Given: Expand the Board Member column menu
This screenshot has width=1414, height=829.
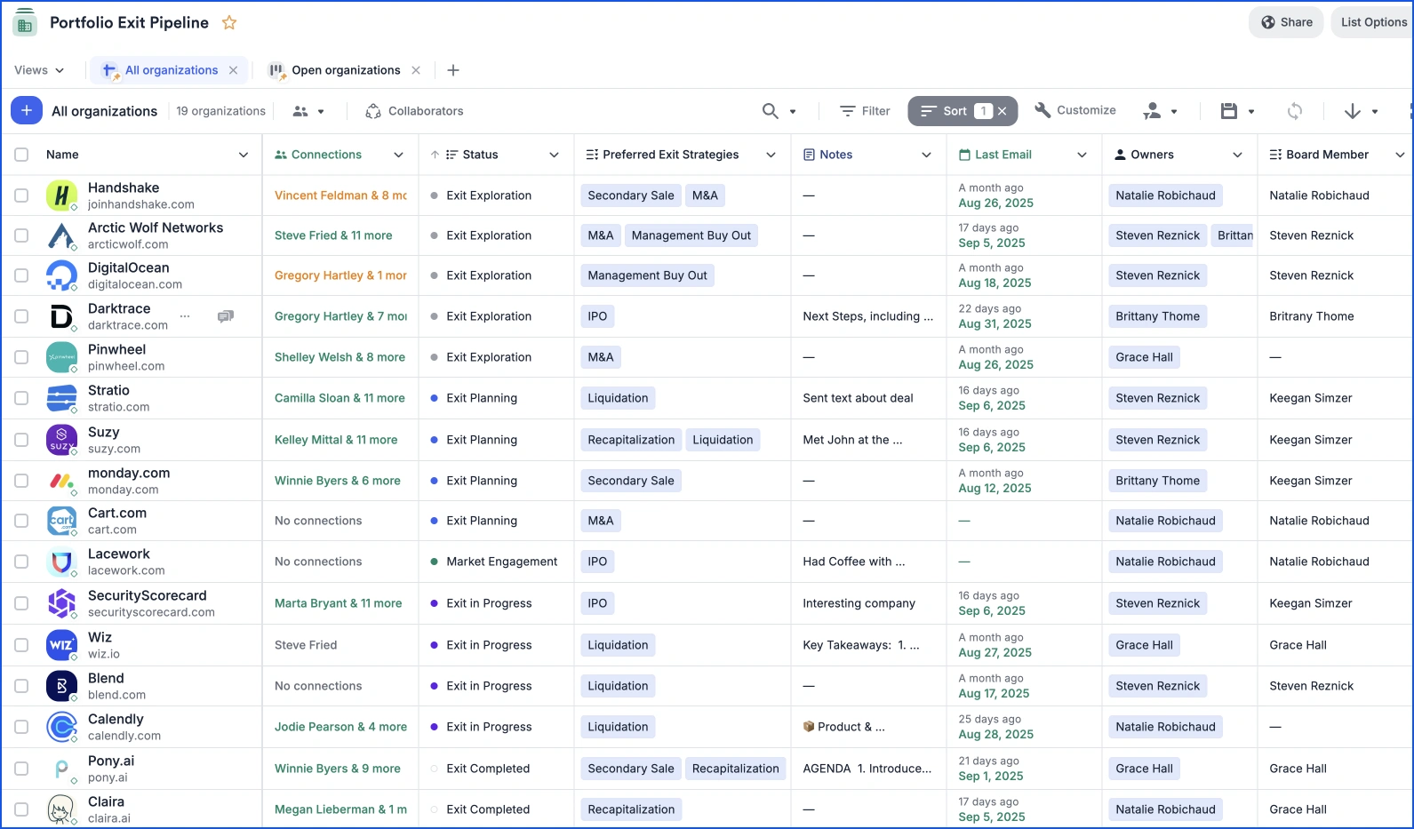Looking at the screenshot, I should [x=1400, y=155].
